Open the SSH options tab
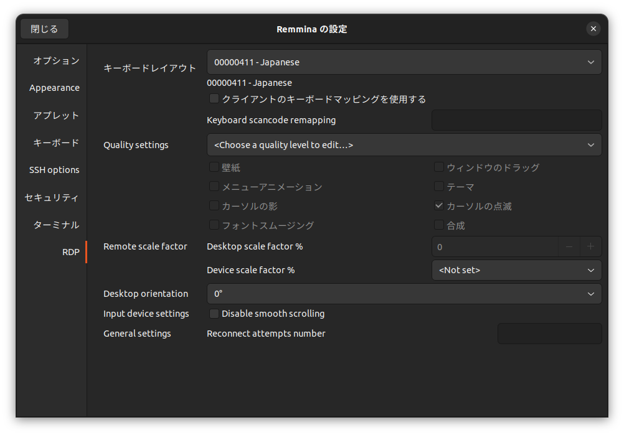The height and width of the screenshot is (435, 624). [54, 170]
